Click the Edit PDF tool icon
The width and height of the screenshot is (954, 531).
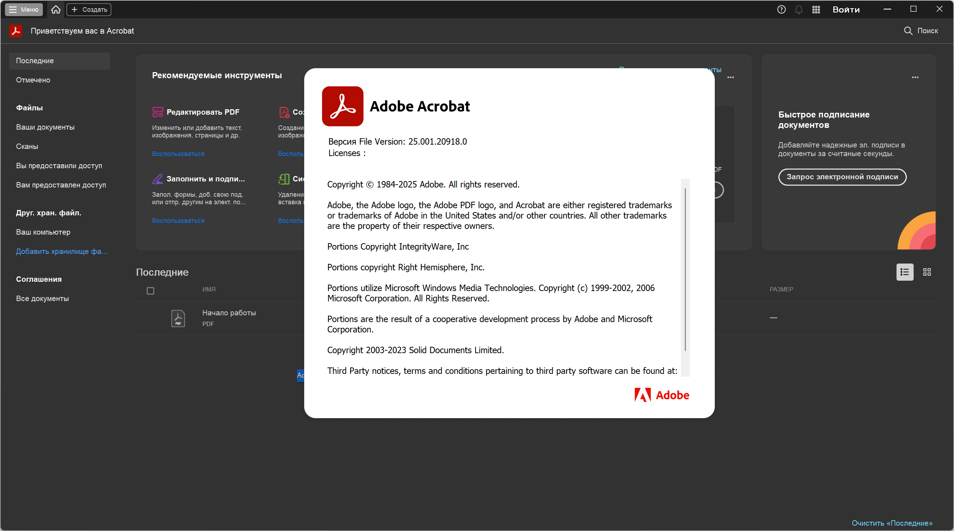tap(158, 112)
